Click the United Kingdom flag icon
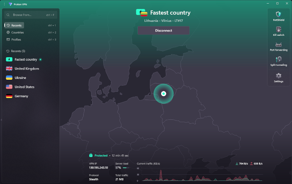The width and height of the screenshot is (292, 184). tap(9, 68)
